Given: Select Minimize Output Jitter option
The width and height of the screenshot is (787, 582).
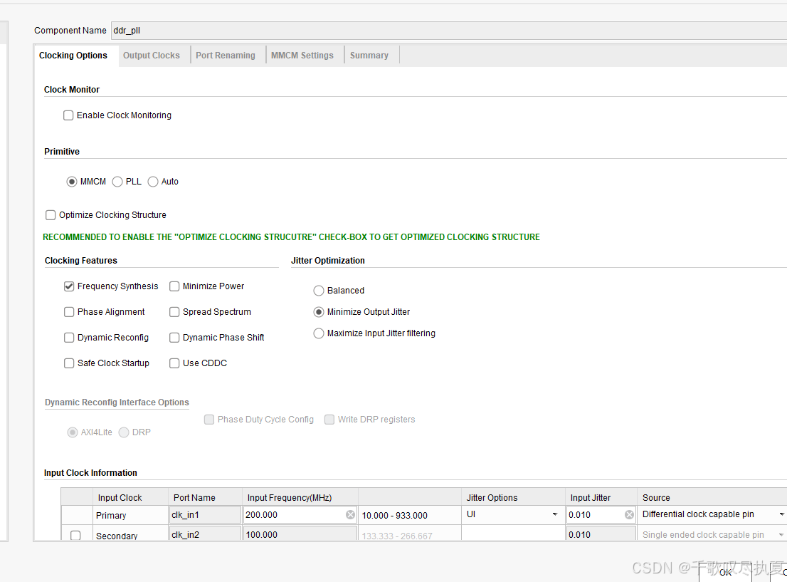Looking at the screenshot, I should [x=319, y=312].
